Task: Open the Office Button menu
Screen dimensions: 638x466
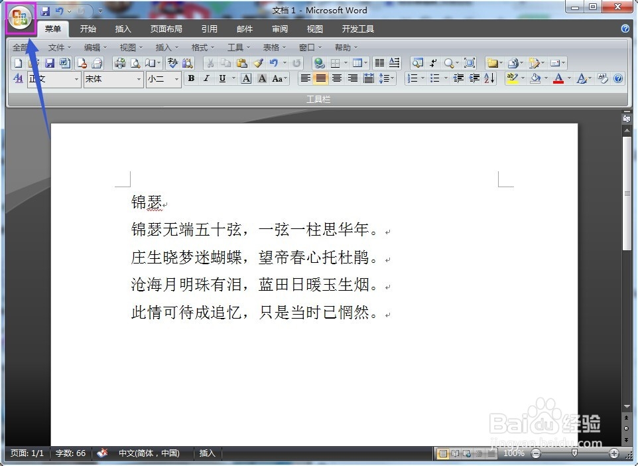Action: (x=21, y=17)
